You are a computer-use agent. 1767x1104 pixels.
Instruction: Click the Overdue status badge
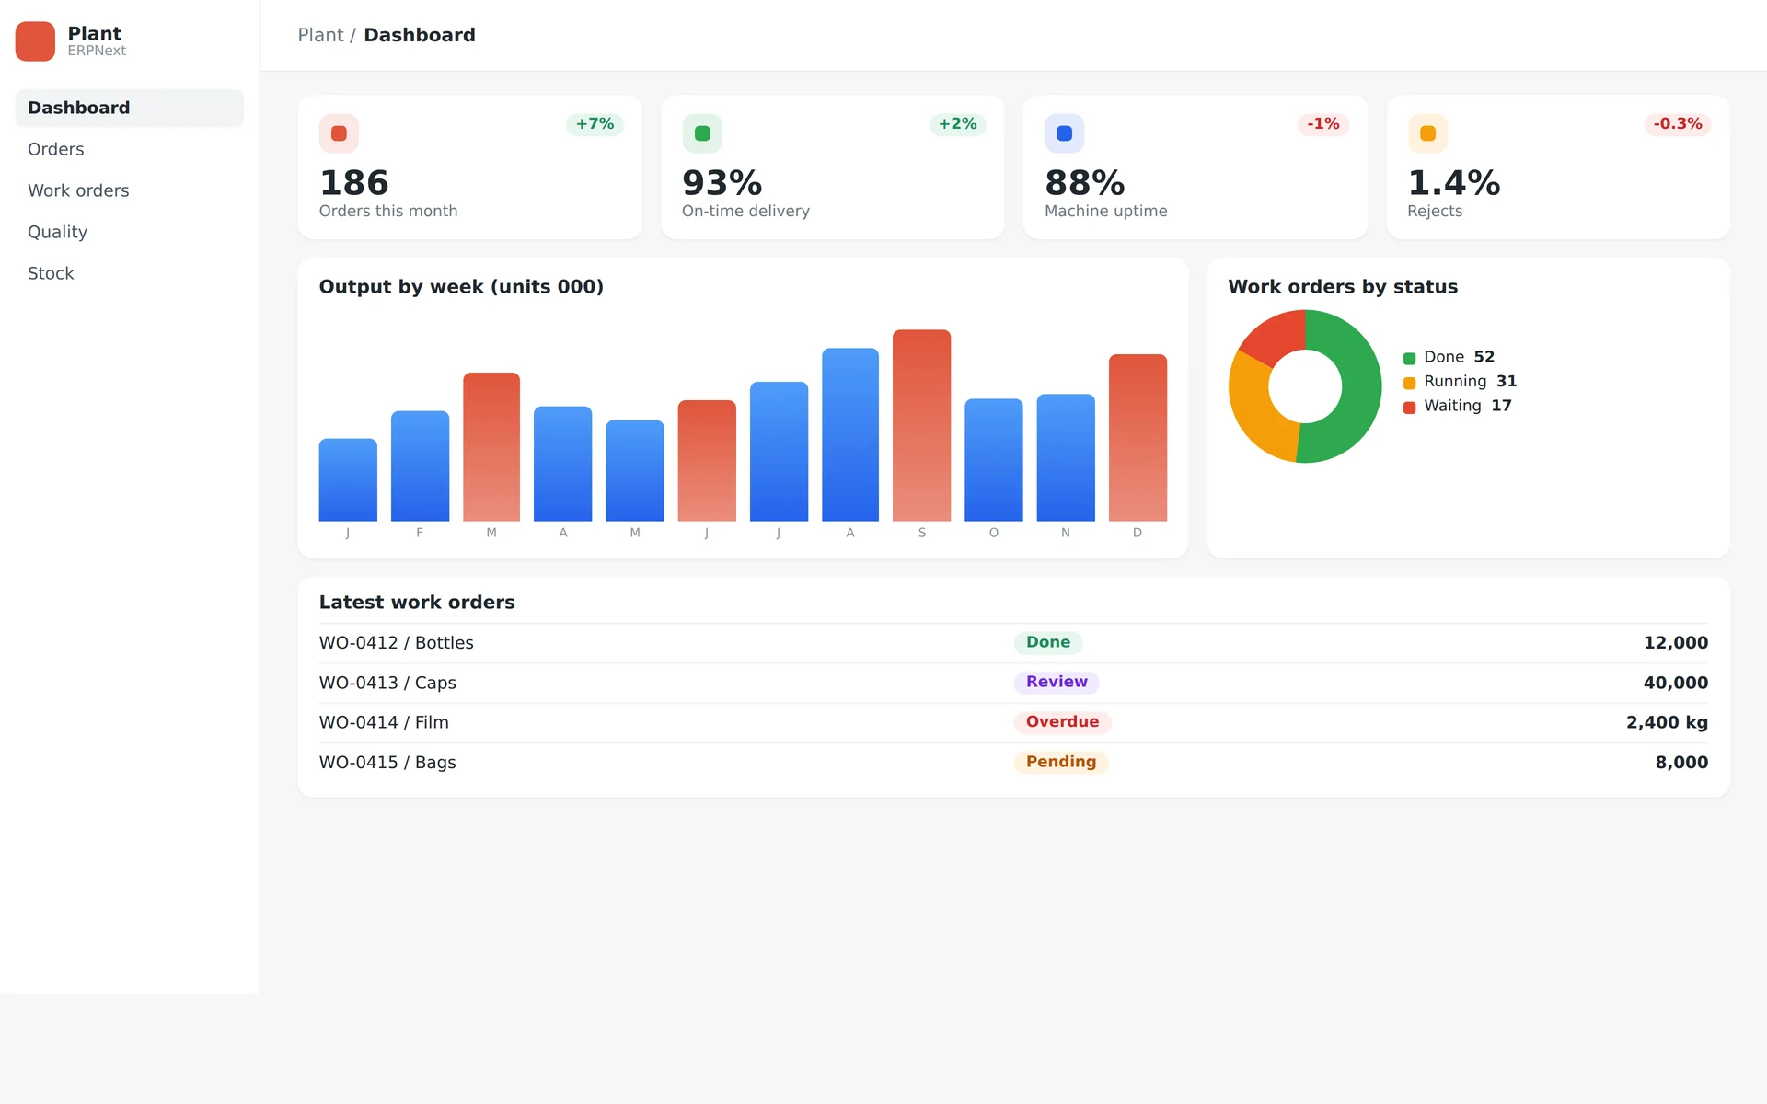pos(1062,722)
